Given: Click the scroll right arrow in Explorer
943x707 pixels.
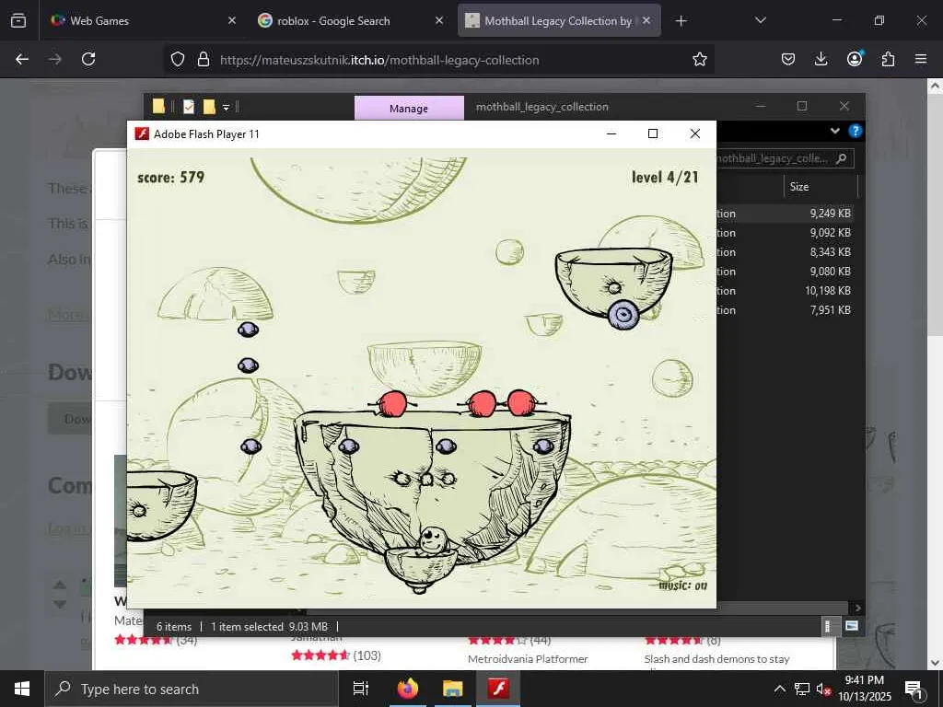Looking at the screenshot, I should click(x=857, y=608).
